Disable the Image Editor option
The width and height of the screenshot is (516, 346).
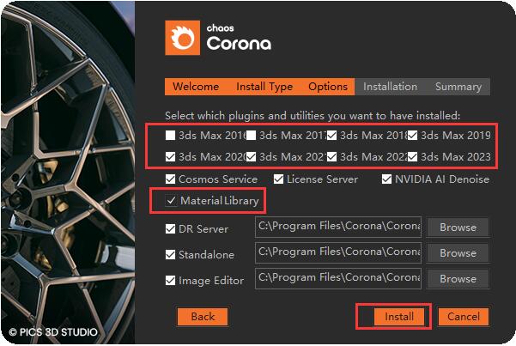(170, 281)
